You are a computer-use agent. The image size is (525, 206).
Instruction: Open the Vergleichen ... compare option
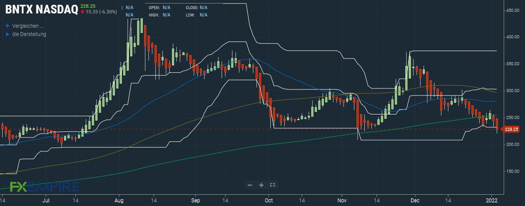tap(28, 26)
